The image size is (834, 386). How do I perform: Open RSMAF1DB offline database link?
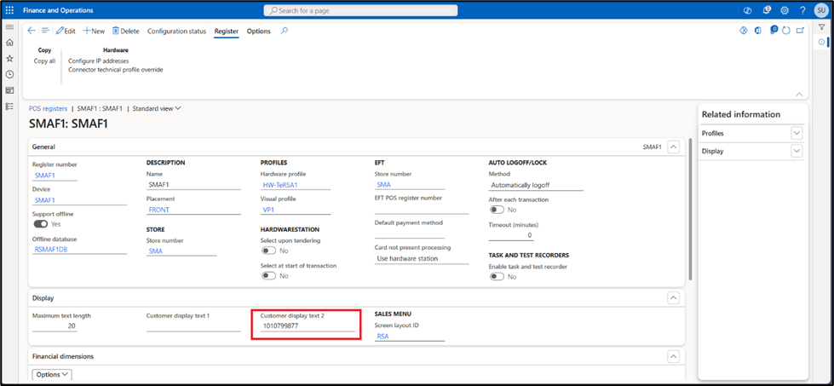[51, 250]
